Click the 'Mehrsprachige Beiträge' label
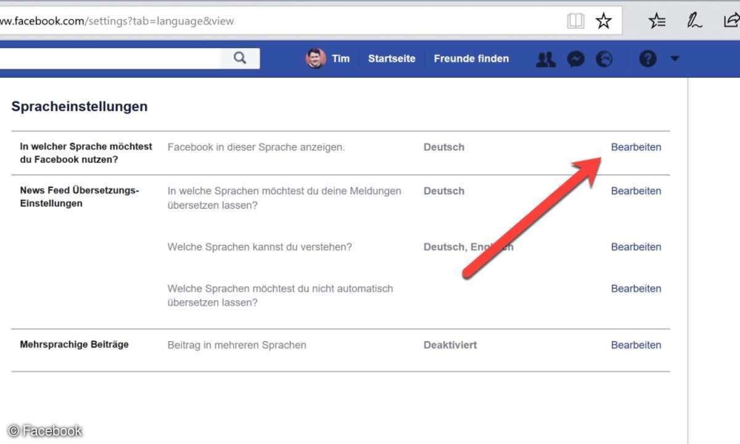This screenshot has height=444, width=740. pyautogui.click(x=74, y=344)
